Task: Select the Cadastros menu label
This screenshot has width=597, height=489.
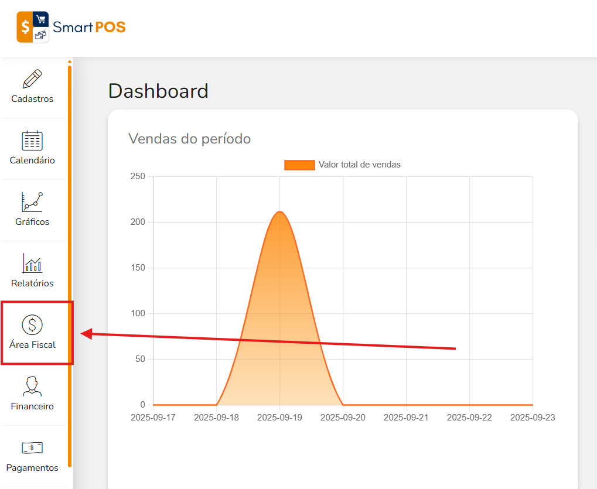Action: (32, 99)
